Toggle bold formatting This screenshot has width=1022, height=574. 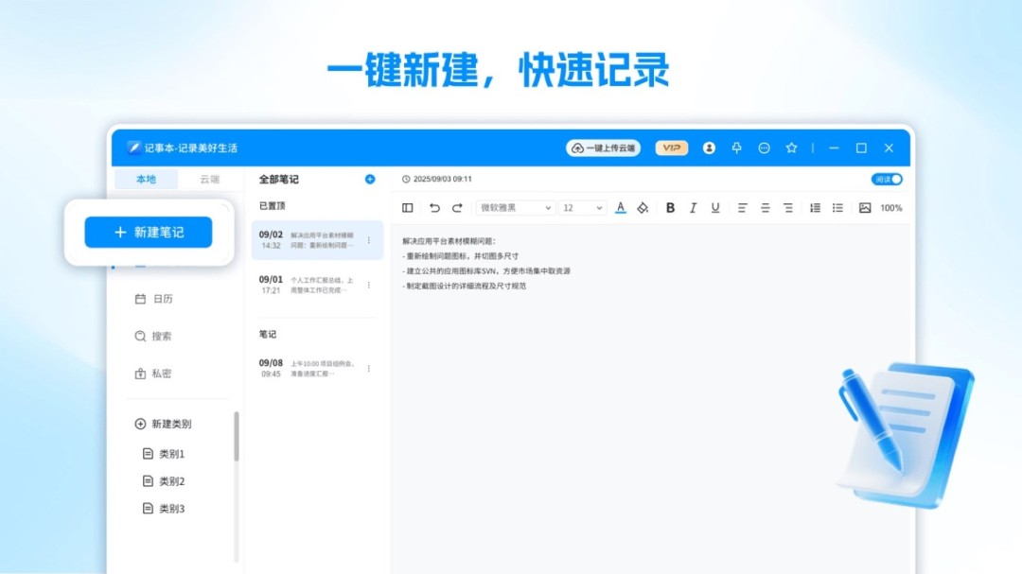670,208
